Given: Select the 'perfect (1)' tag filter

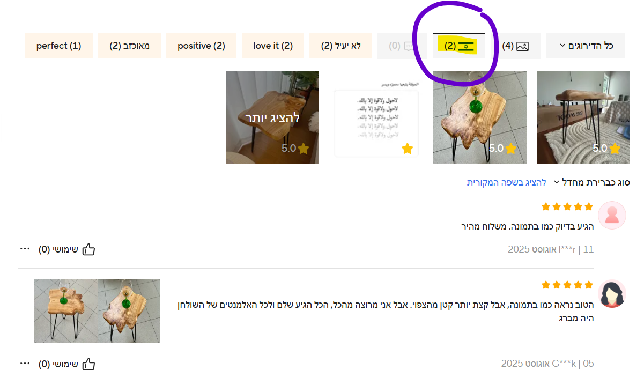Looking at the screenshot, I should click(x=58, y=46).
